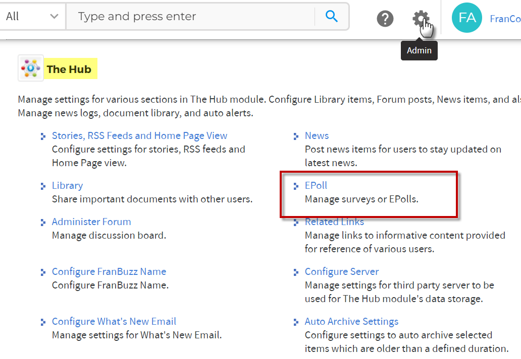
Task: Expand the All search category dropdown
Action: click(32, 16)
